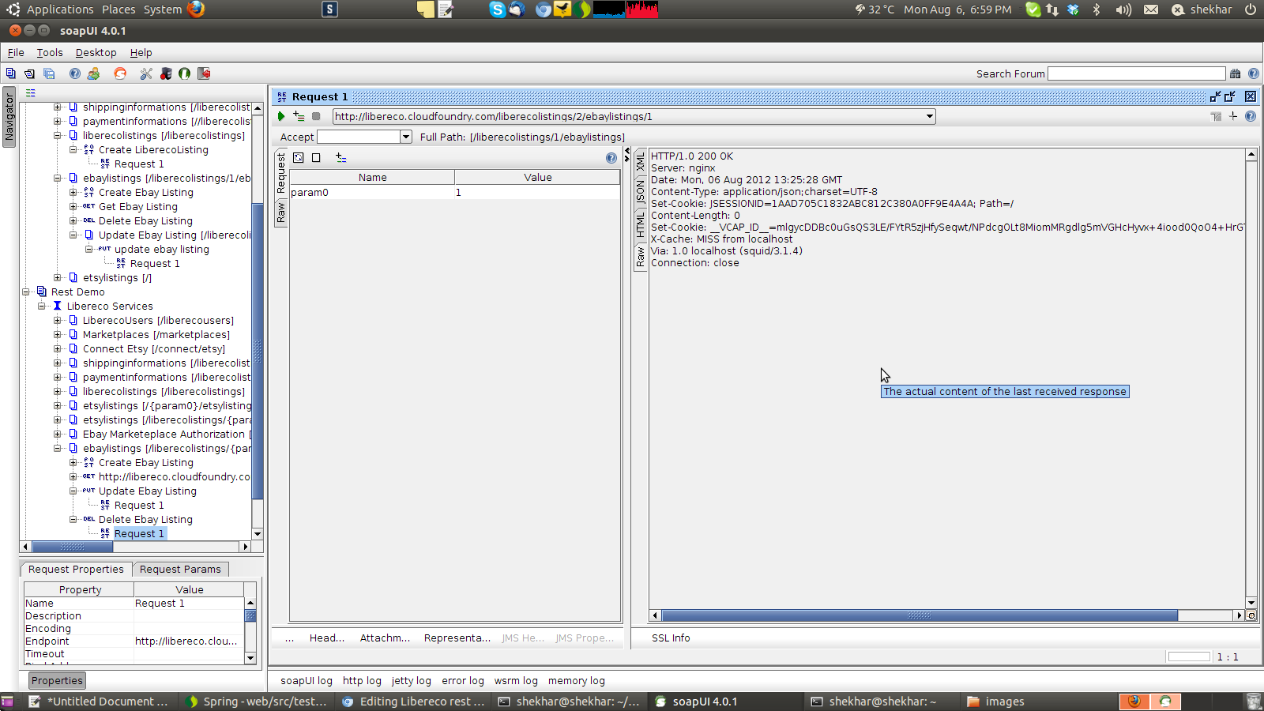Toggle the Navigator side panel tab

[9, 117]
